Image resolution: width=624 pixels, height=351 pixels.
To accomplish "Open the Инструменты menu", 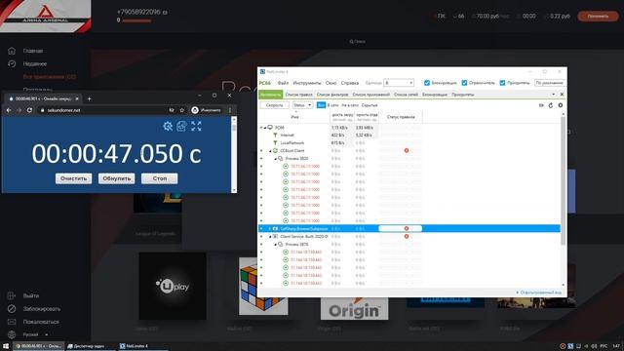I will tap(307, 83).
